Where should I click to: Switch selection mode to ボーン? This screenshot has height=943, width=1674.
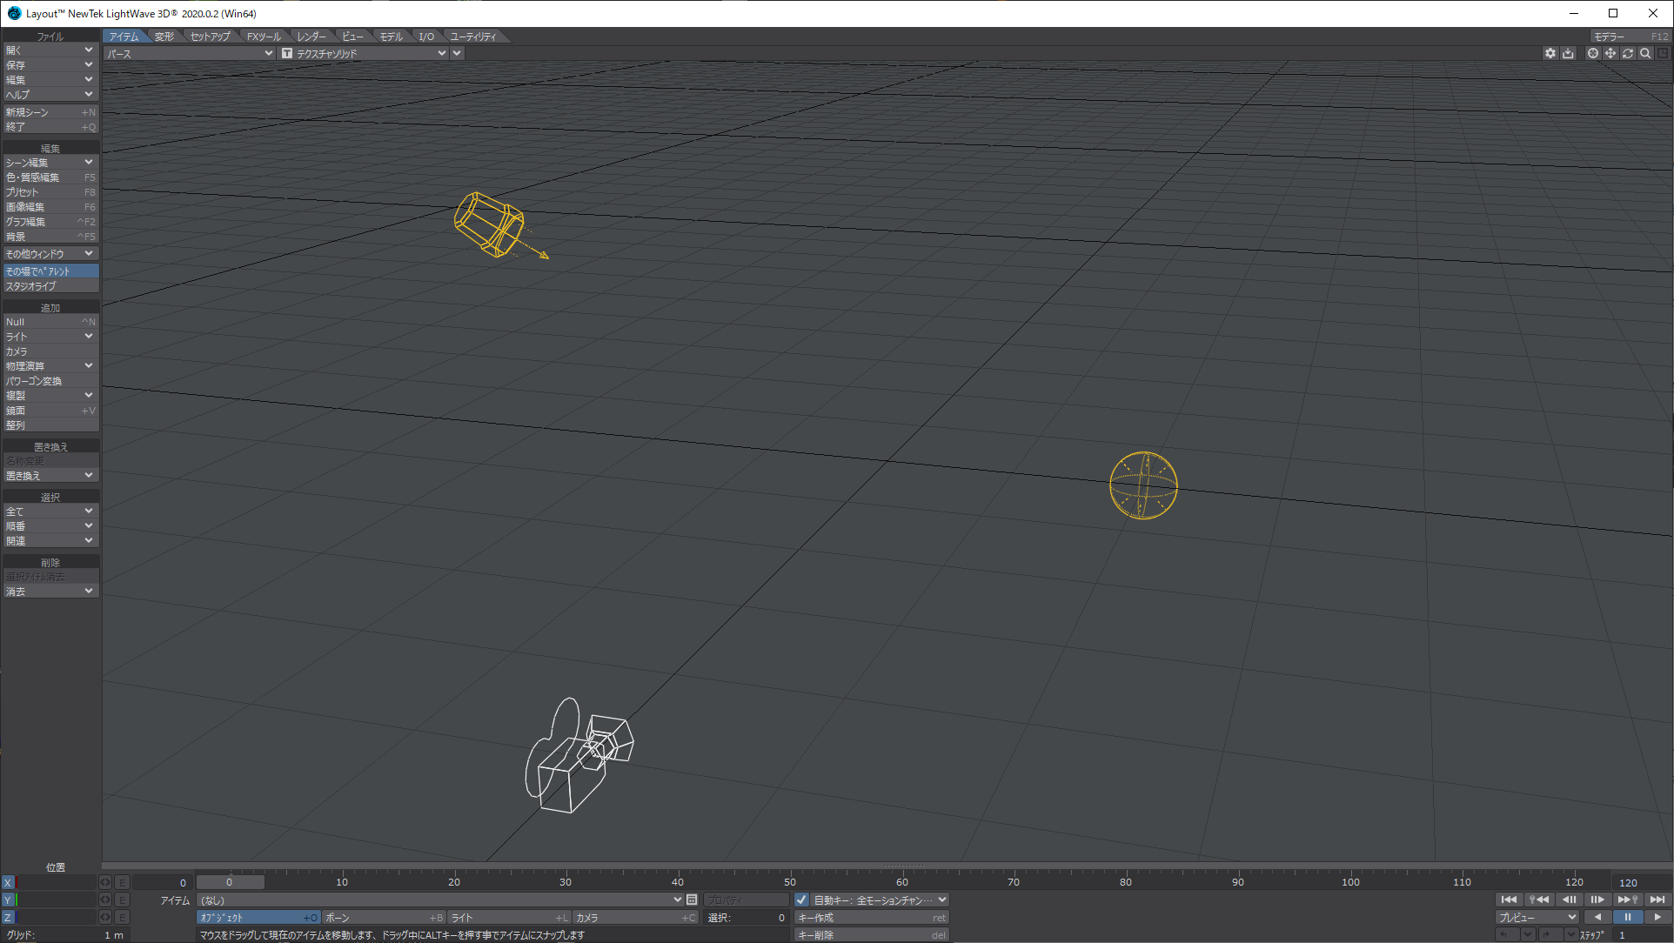[384, 917]
